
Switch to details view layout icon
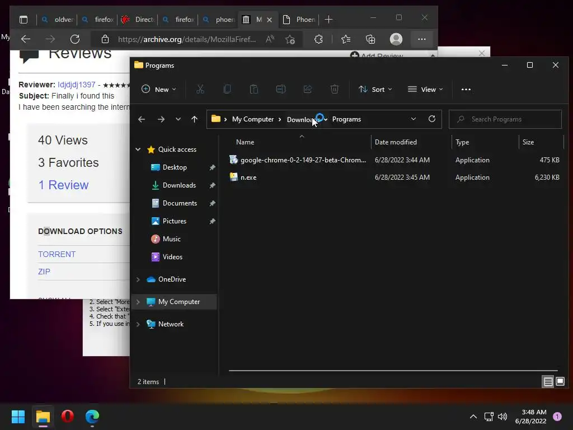click(548, 382)
